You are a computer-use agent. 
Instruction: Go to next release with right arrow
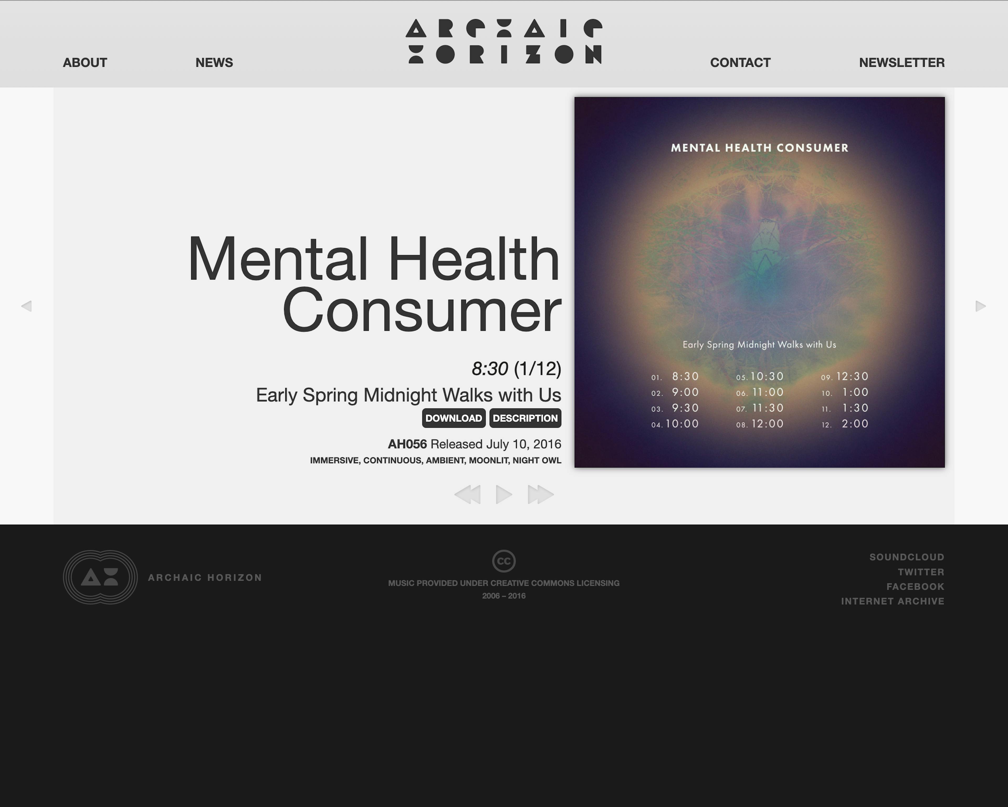pos(980,306)
